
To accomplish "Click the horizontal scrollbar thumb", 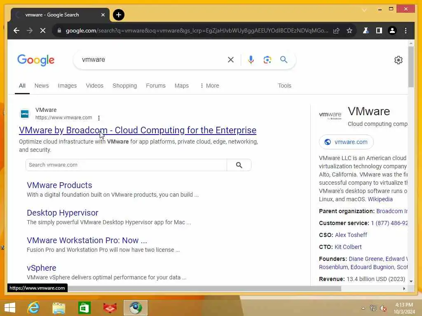I will (x=204, y=288).
